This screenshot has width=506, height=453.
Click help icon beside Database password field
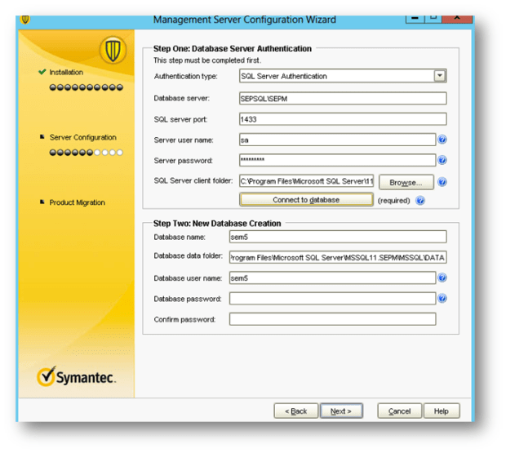tap(442, 299)
